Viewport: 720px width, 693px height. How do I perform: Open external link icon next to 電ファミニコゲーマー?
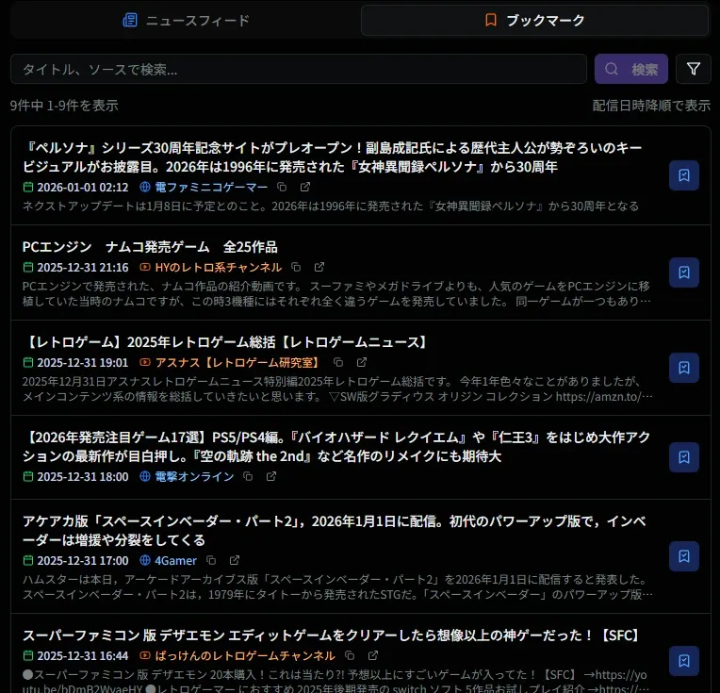305,187
